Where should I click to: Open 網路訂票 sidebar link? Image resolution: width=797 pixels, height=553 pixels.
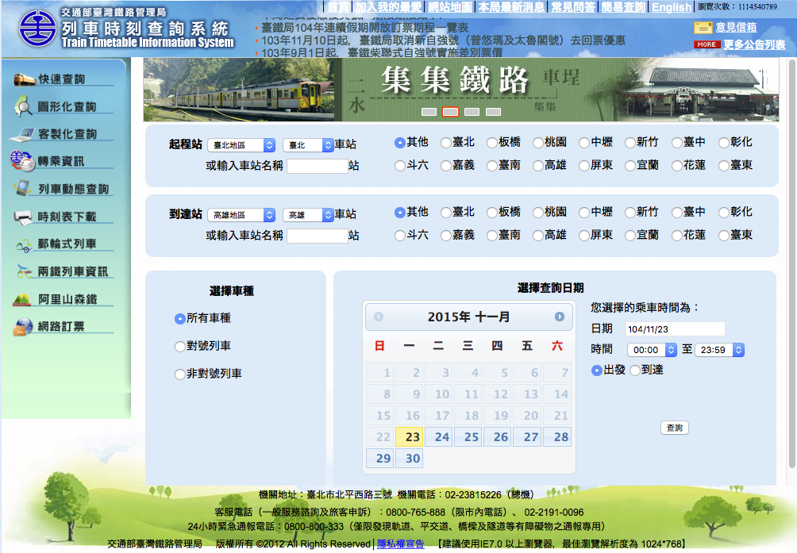coord(61,327)
